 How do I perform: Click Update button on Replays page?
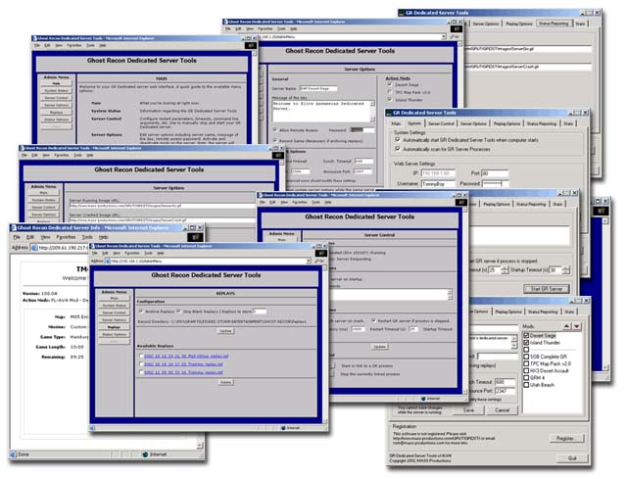click(226, 331)
